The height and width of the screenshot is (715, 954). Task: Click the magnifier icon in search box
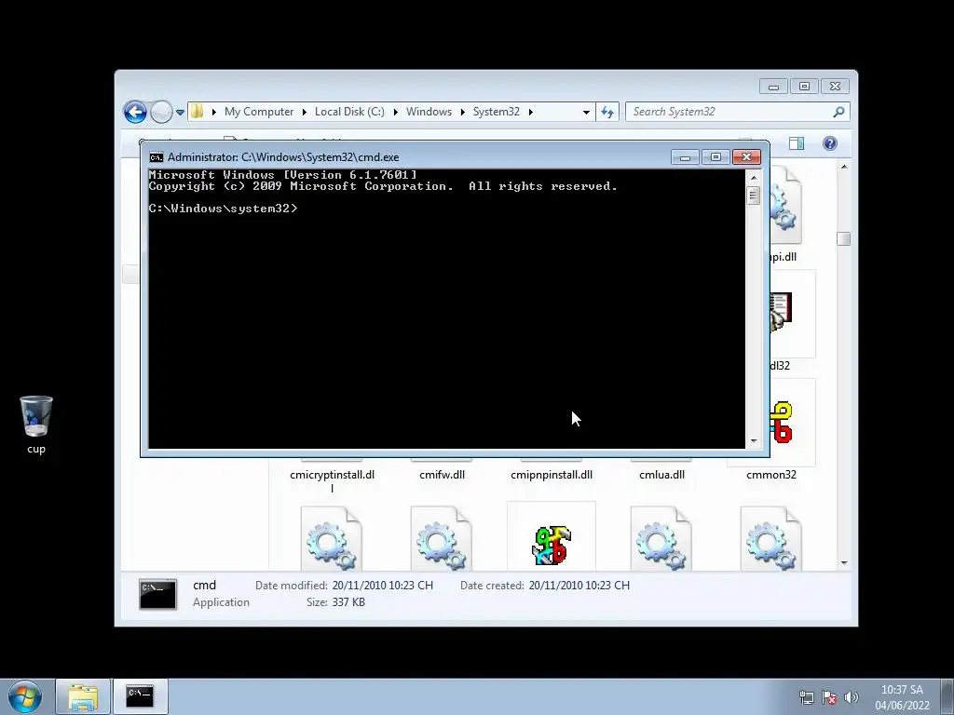click(839, 112)
